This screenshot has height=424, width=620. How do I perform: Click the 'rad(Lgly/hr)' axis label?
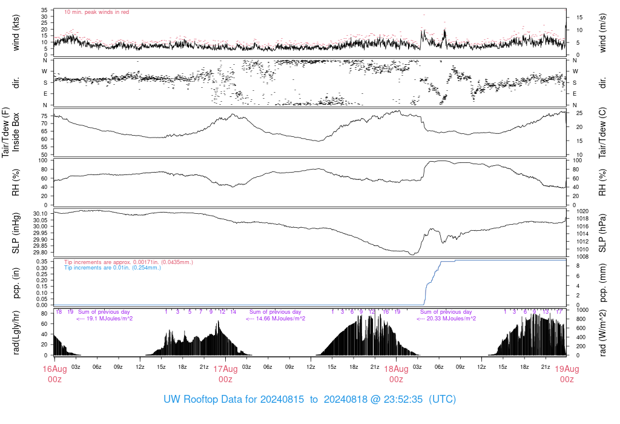click(16, 333)
